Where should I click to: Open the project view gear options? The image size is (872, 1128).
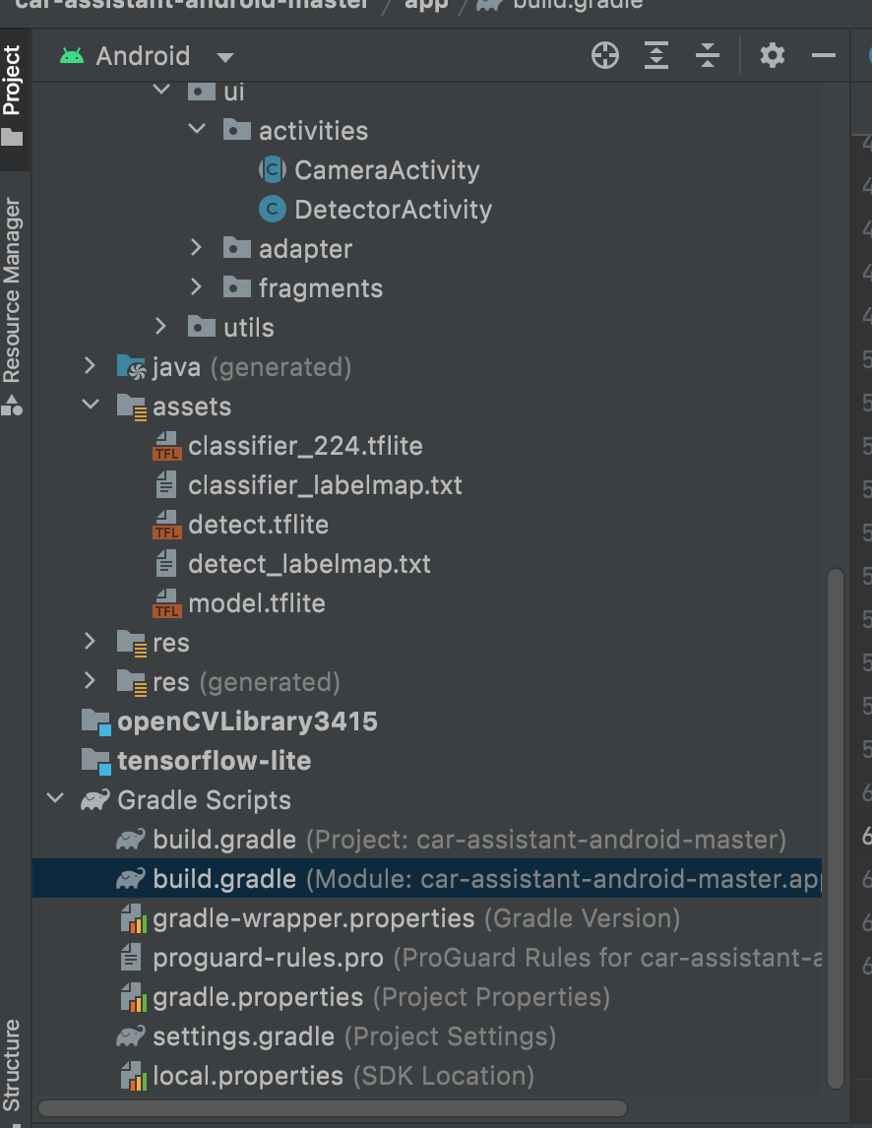(x=773, y=55)
